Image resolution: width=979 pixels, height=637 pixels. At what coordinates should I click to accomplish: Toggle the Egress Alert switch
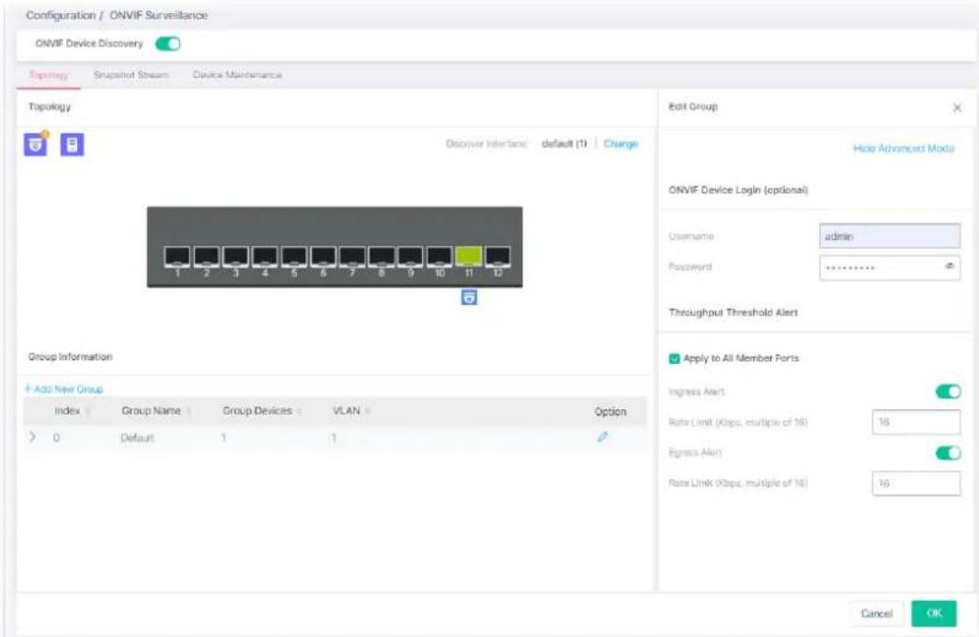[948, 453]
